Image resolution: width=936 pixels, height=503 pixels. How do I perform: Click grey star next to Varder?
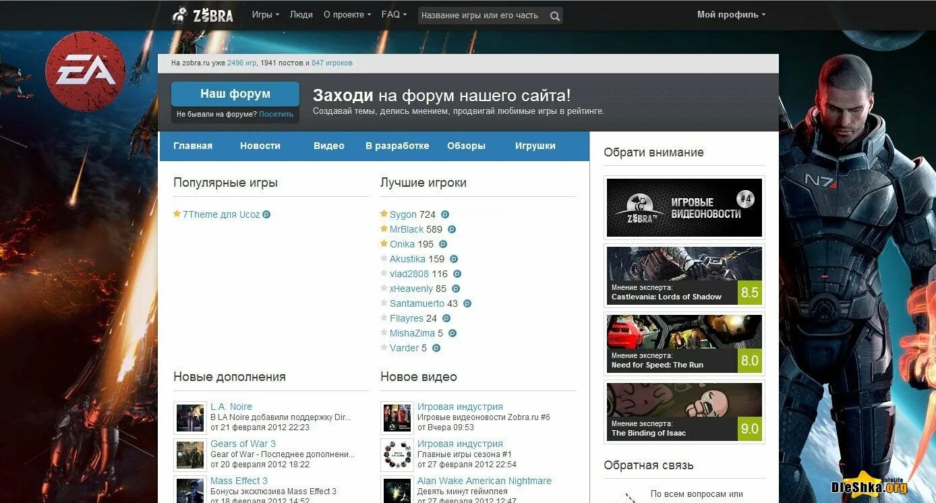384,347
